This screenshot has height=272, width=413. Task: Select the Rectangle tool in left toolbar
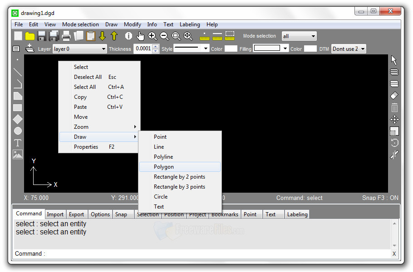click(18, 107)
